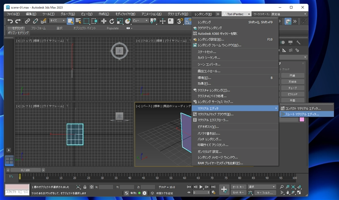The image size is (339, 200).
Task: Toggle the 3D Snaps icon
Action: 180,21
